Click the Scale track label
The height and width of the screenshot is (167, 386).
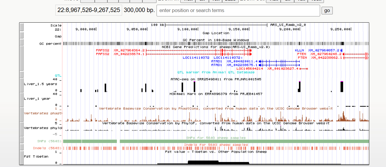pyautogui.click(x=56, y=26)
